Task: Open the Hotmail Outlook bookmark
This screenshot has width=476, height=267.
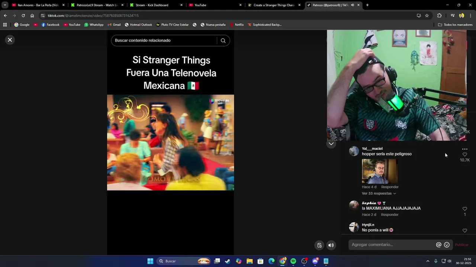Action: point(138,25)
